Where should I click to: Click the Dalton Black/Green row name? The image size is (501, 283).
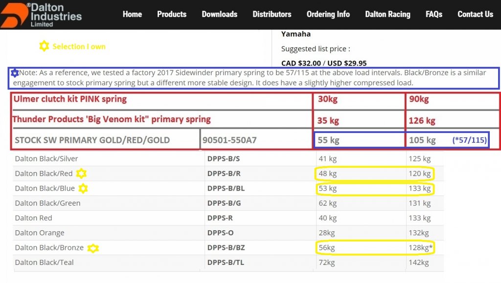pyautogui.click(x=47, y=203)
